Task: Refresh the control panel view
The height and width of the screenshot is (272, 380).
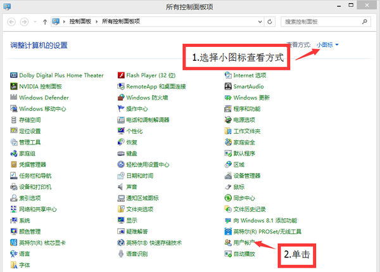Action: (270, 22)
